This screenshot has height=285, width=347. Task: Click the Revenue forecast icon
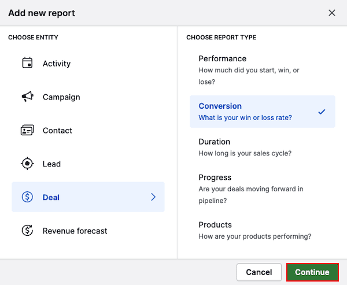coord(27,231)
